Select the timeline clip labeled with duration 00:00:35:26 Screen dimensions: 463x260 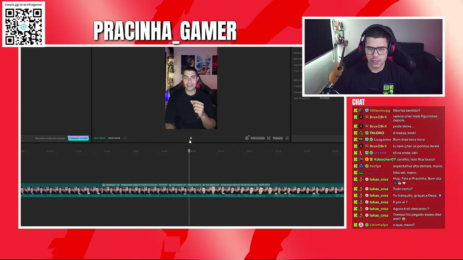[272, 190]
